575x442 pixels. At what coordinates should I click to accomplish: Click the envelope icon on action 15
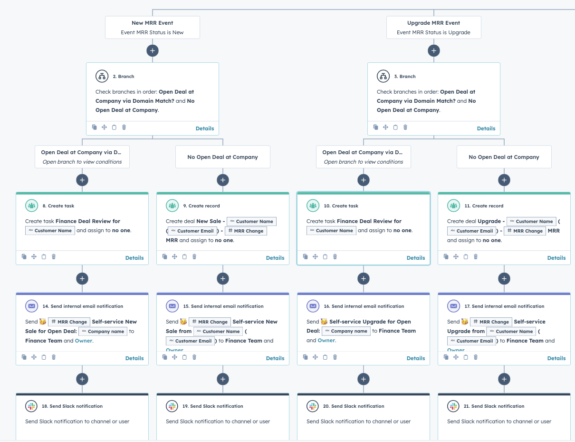tap(172, 306)
